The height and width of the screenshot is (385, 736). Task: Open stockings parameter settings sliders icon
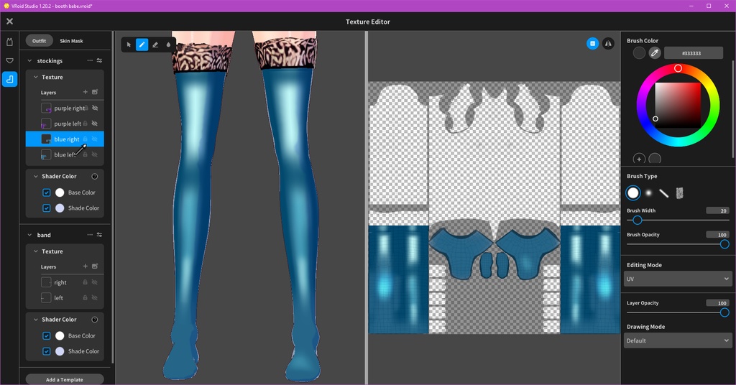tap(99, 60)
